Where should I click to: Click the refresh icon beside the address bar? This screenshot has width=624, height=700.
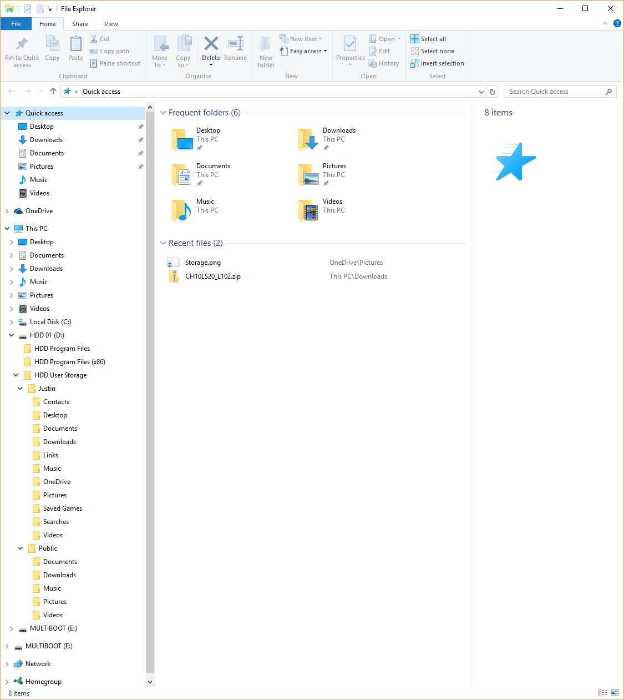(493, 92)
